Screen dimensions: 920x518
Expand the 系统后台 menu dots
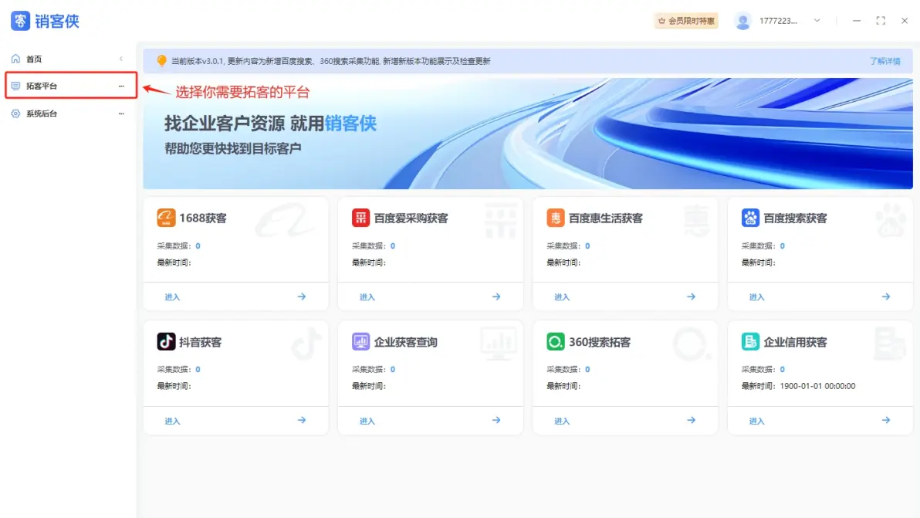point(121,113)
